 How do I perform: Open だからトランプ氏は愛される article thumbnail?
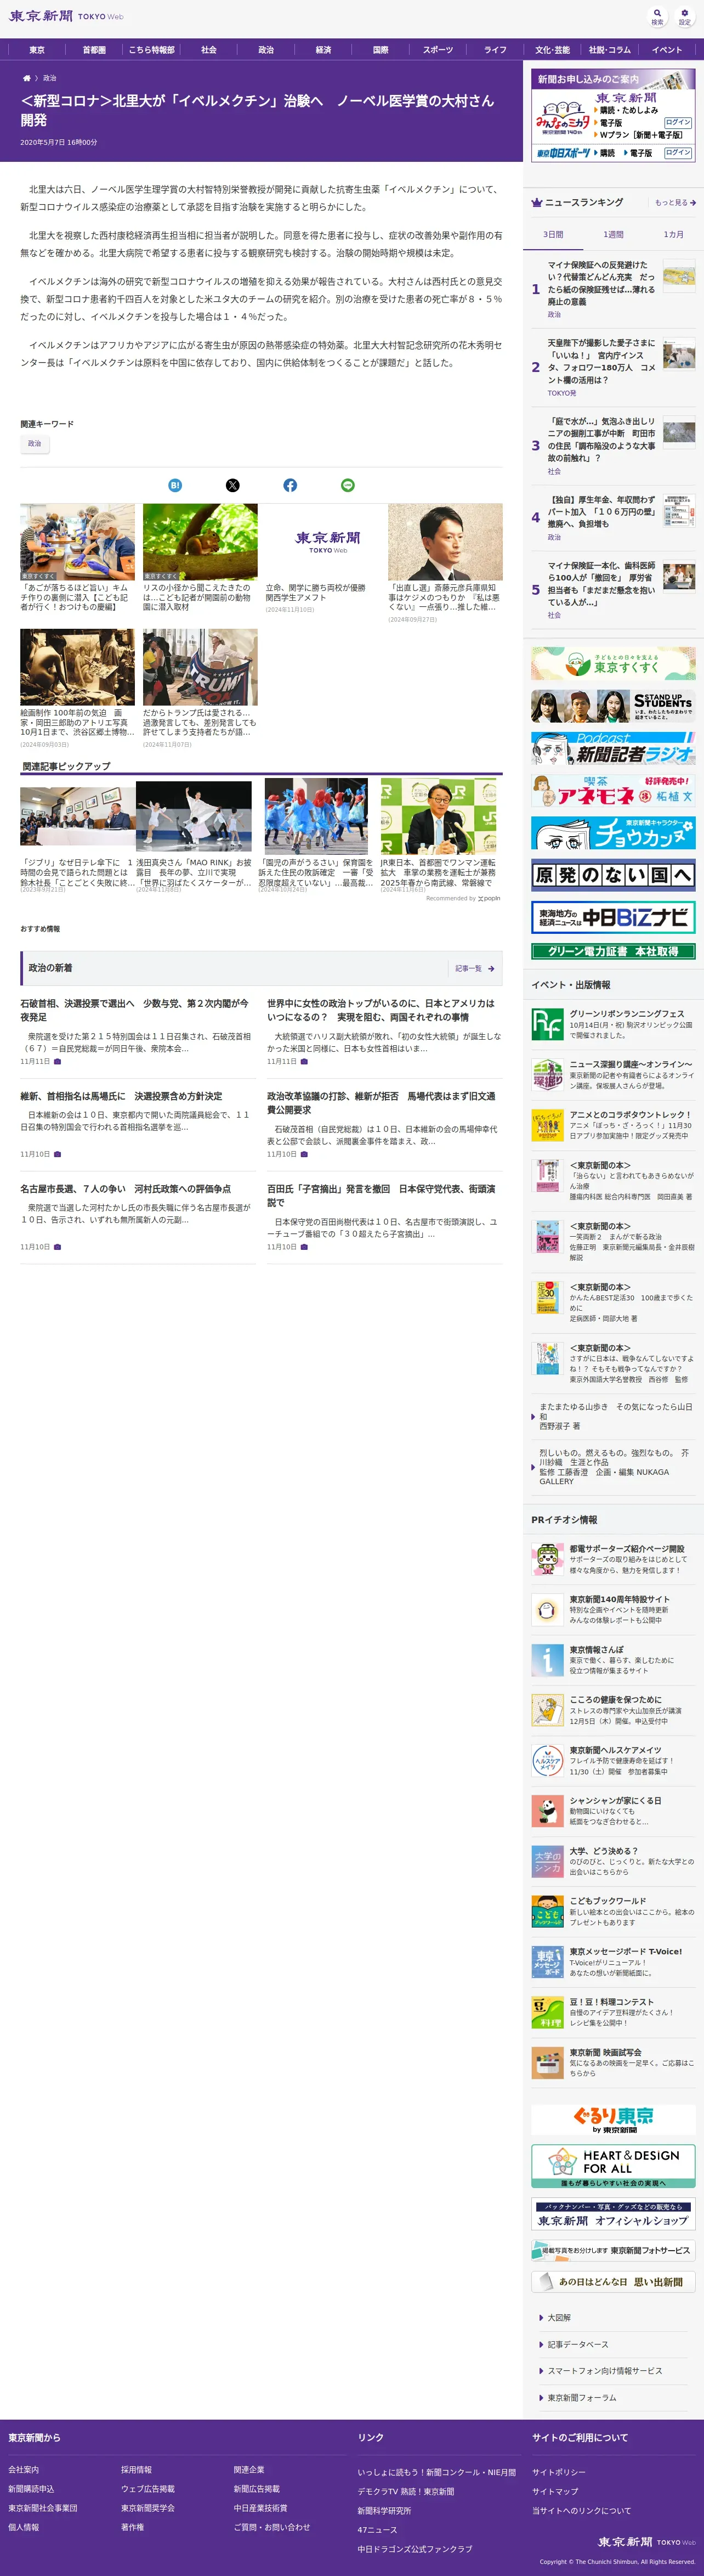click(200, 667)
